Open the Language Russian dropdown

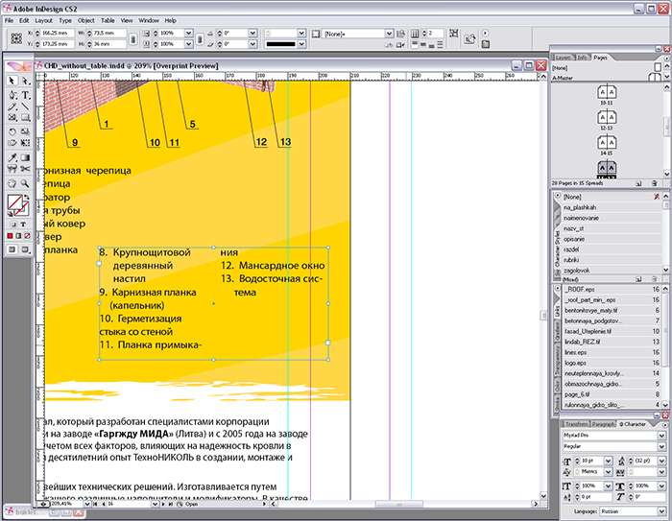coord(661,511)
